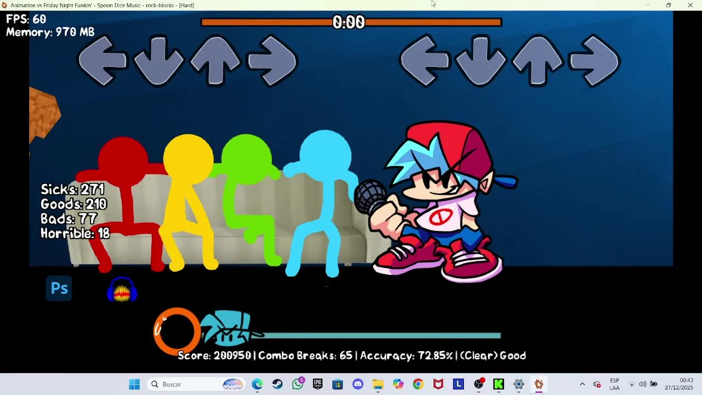The image size is (702, 395).
Task: Click the headphones audio app icon
Action: click(x=122, y=289)
